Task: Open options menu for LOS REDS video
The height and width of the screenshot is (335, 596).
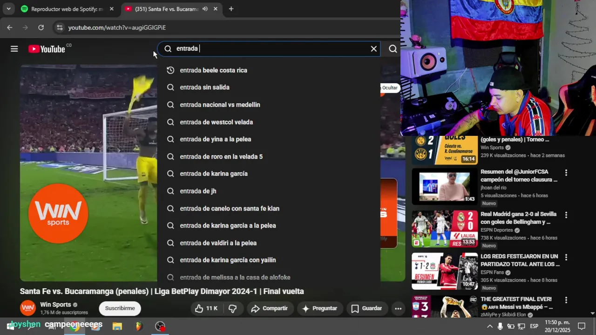Action: (x=566, y=257)
